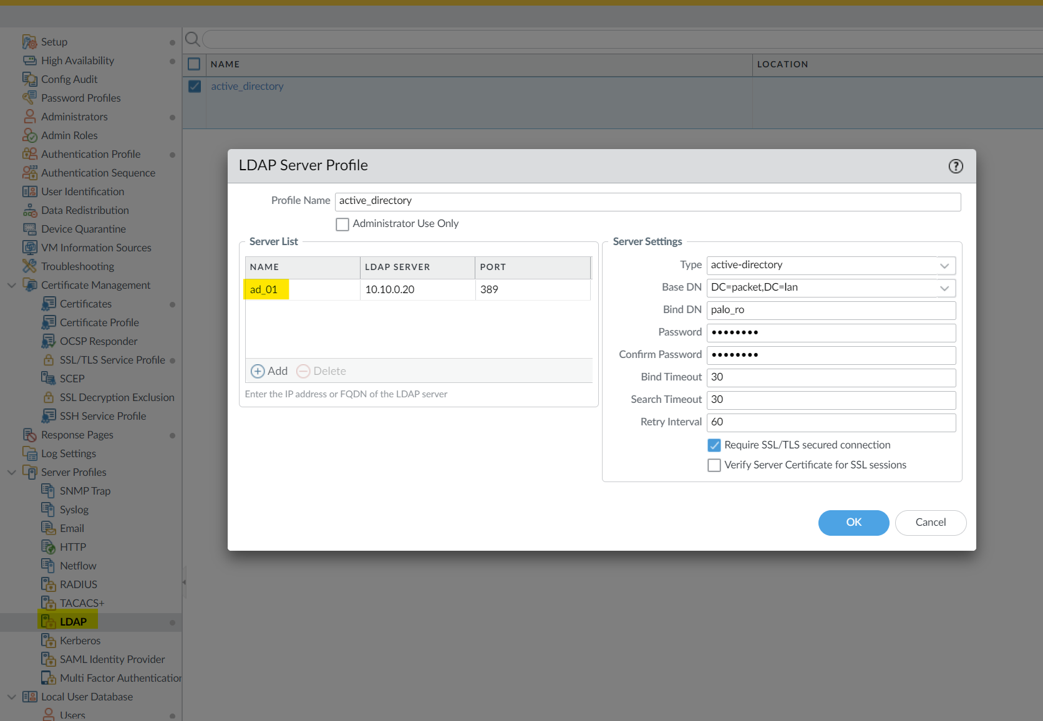Click the Syslog server profile icon
Viewport: 1043px width, 721px height.
(49, 509)
